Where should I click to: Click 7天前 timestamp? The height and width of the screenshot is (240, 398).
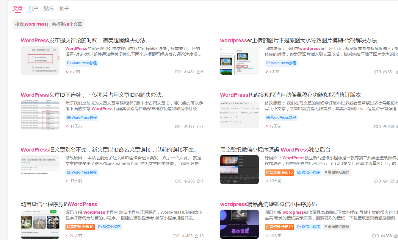click(274, 72)
